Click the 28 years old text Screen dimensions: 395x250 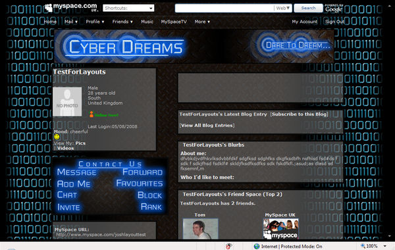pyautogui.click(x=101, y=93)
